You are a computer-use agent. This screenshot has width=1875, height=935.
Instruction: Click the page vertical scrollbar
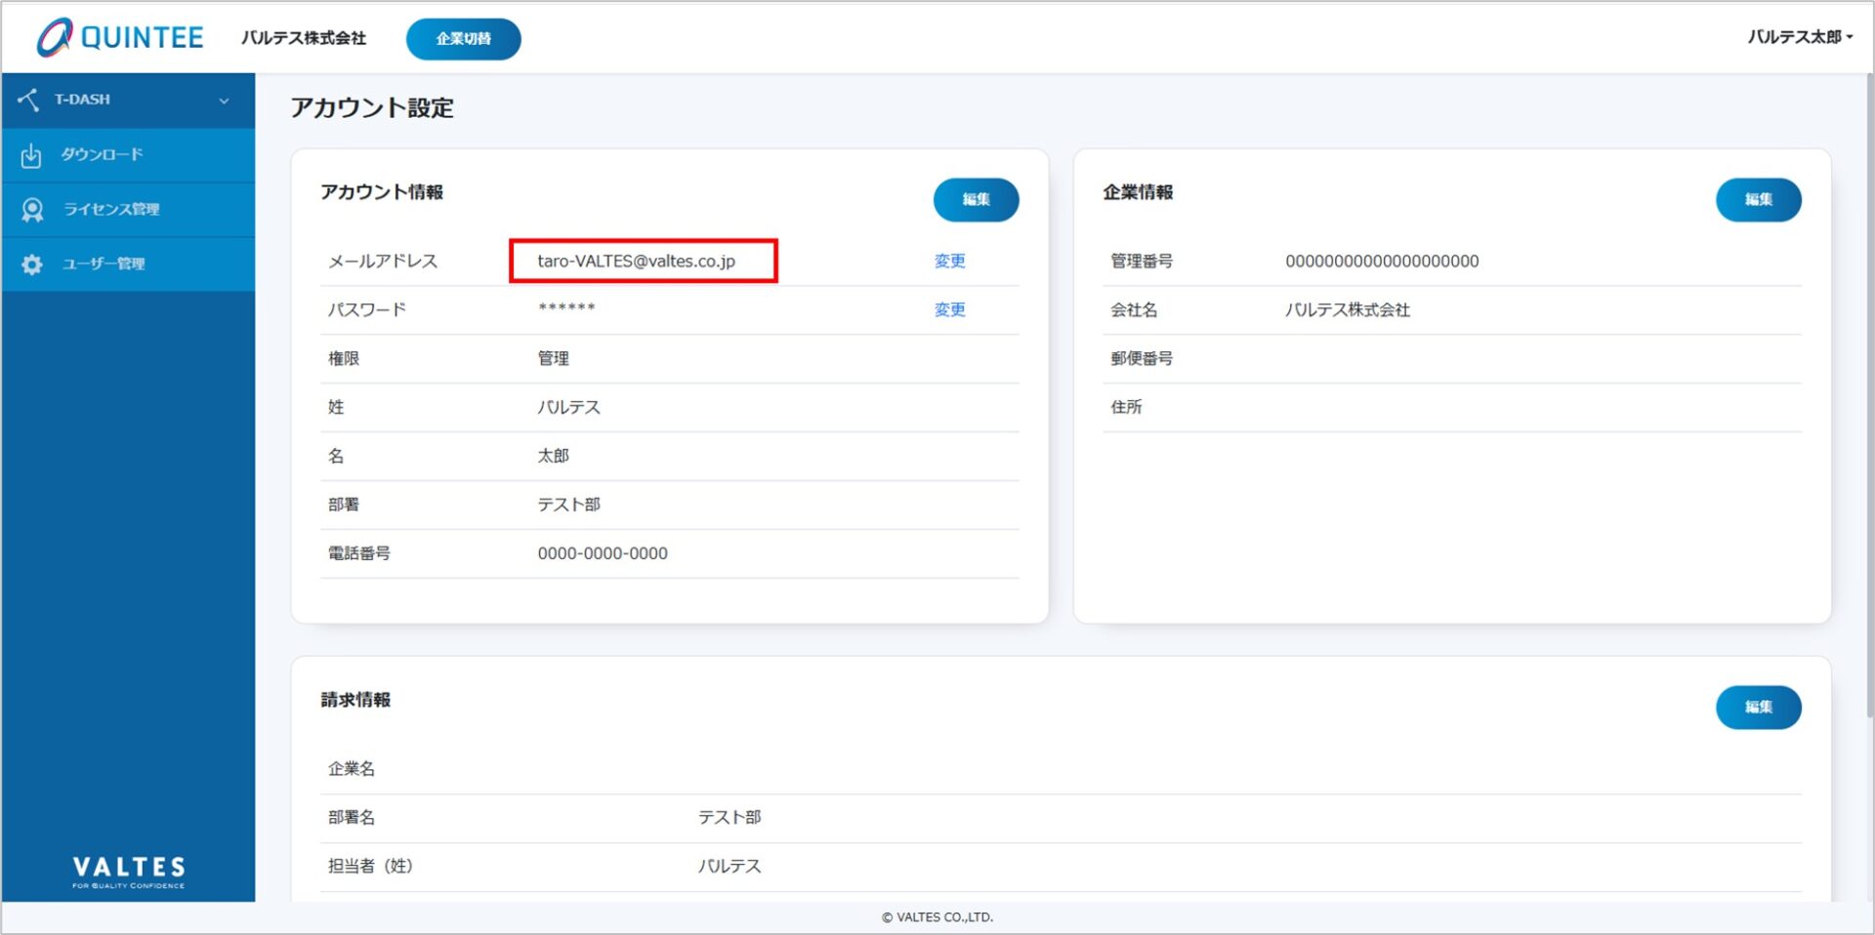[x=1868, y=390]
